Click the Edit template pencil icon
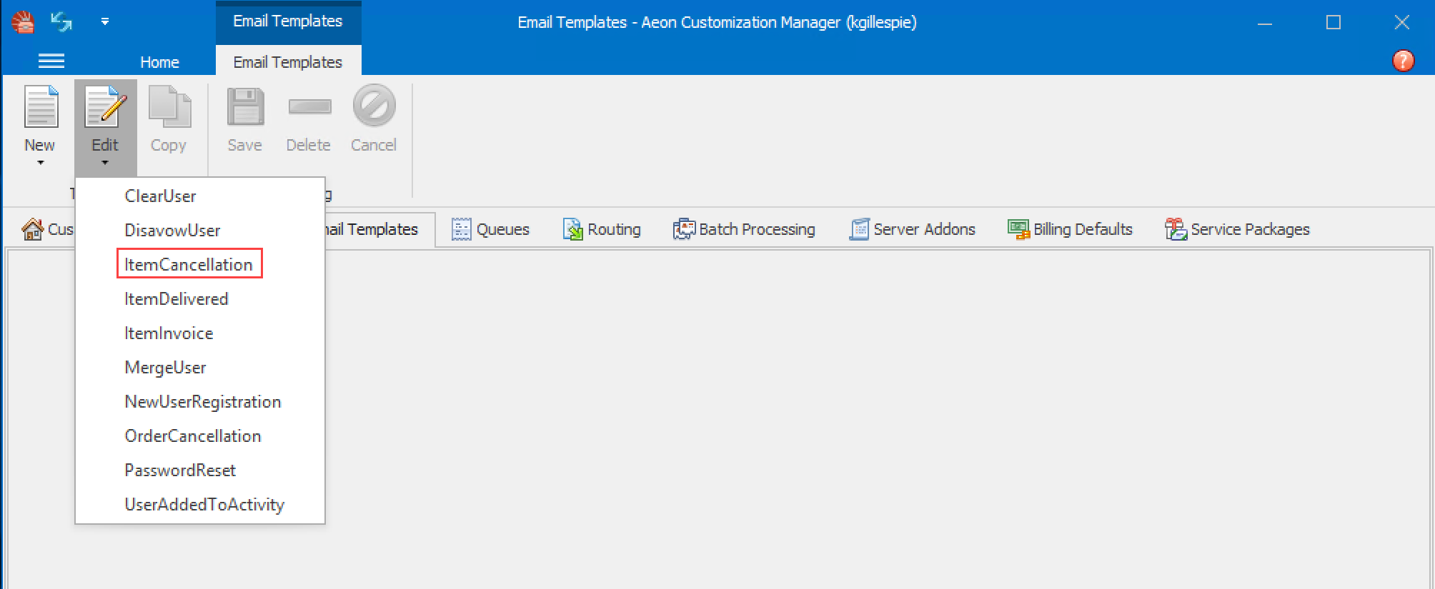 (105, 107)
